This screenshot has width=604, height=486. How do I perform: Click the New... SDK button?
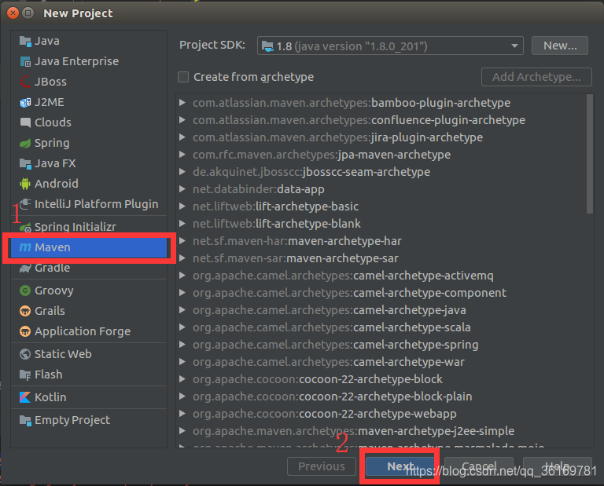click(x=560, y=46)
